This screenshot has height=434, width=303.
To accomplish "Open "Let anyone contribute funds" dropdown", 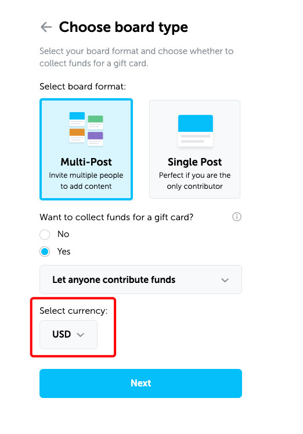I will tap(140, 279).
